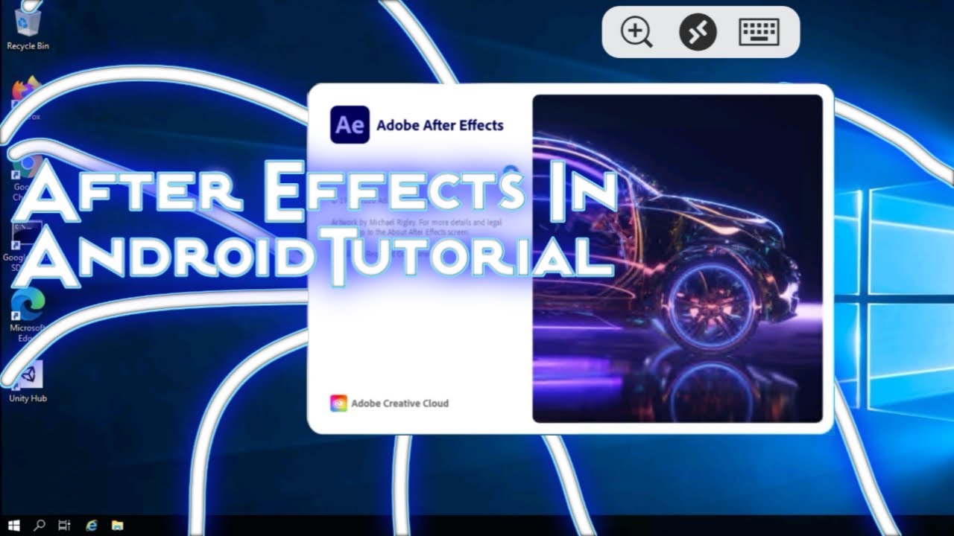The image size is (954, 536).
Task: Open the Windows Start menu
Action: tap(14, 526)
